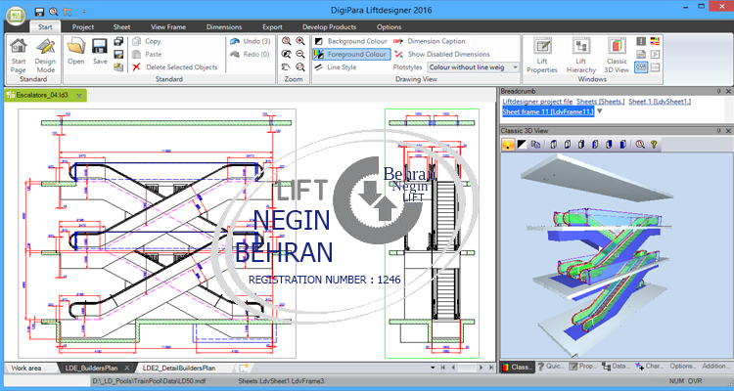Open the Liftdesigner application menu orb

[x=17, y=16]
